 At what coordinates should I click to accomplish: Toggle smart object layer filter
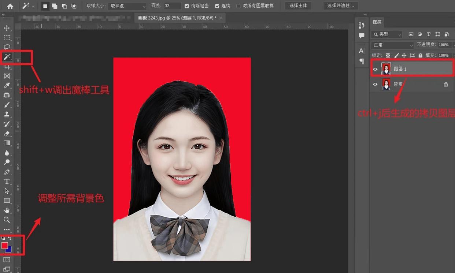tap(447, 34)
